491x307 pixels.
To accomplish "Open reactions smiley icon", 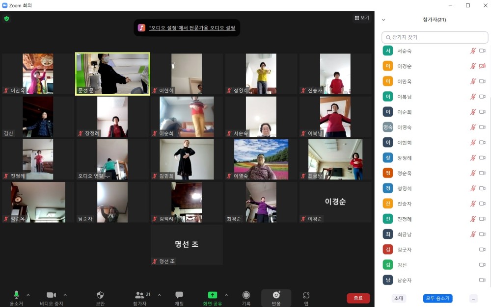I will pyautogui.click(x=276, y=295).
